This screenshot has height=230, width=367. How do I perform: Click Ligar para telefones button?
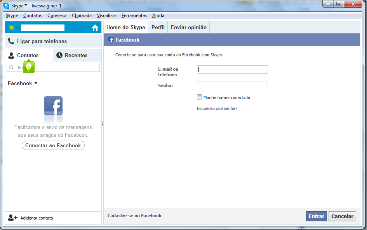pos(53,41)
